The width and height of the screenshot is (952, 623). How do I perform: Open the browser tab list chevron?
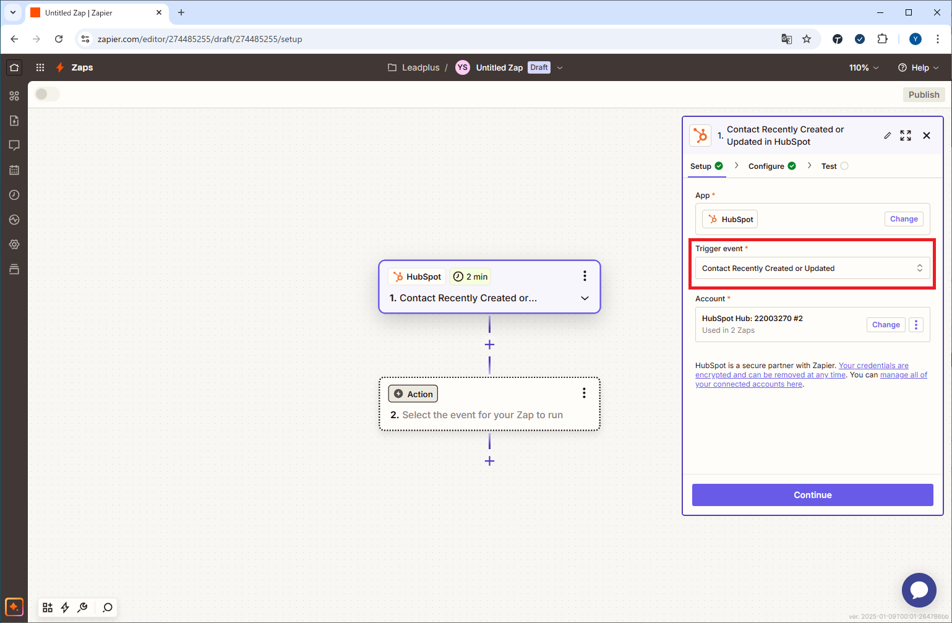coord(12,12)
